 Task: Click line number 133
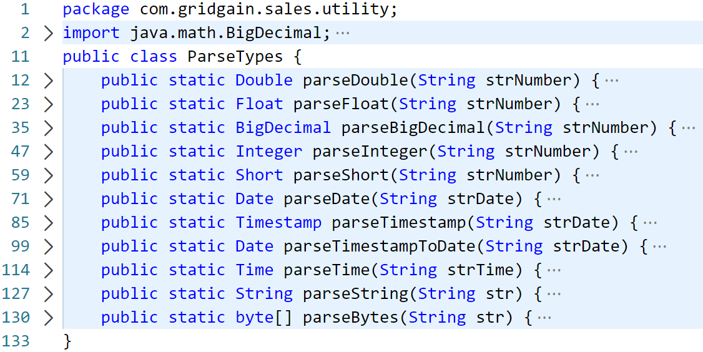point(16,341)
